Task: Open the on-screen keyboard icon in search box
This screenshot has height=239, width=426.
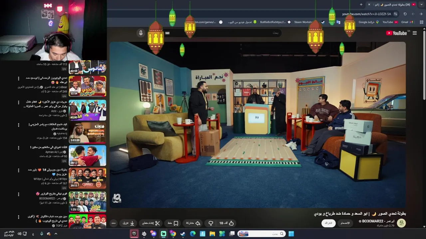Action: click(x=167, y=33)
